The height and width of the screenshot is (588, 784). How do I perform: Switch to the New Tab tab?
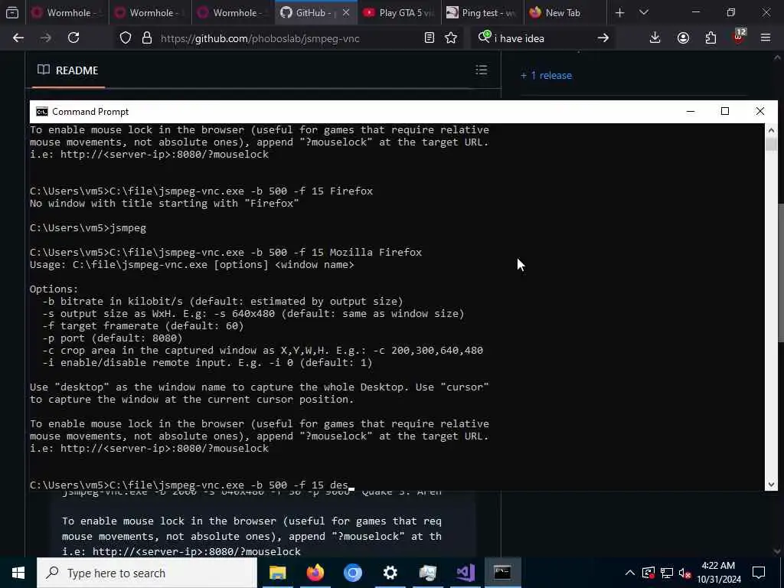tap(565, 12)
